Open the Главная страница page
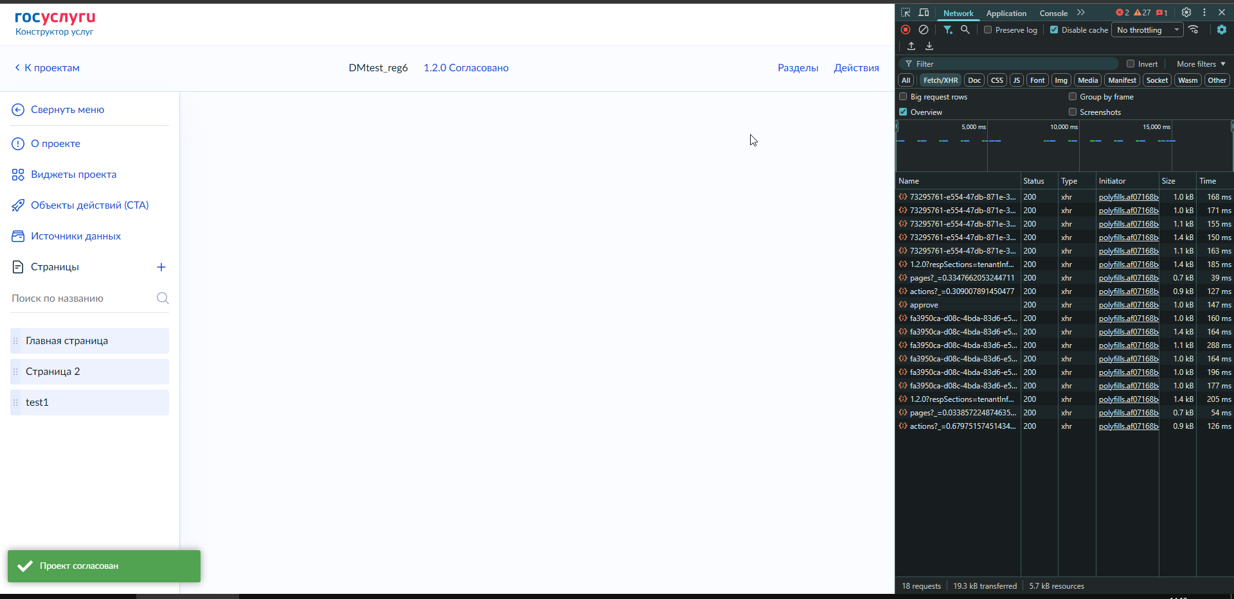The width and height of the screenshot is (1234, 599). (90, 341)
